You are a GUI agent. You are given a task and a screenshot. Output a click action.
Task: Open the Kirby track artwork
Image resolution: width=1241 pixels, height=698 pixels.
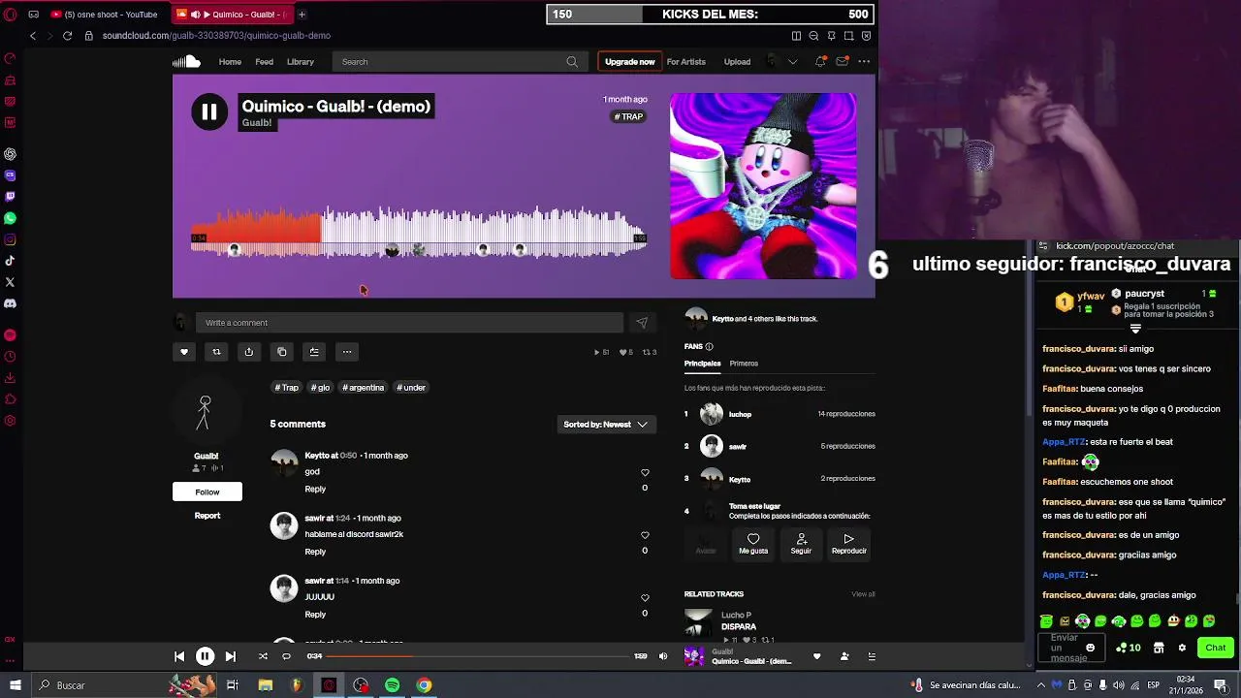click(x=763, y=186)
